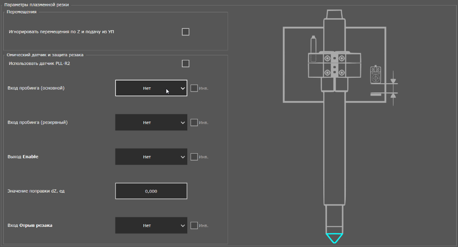Open the Вход пробинга (основной) dropdown

coord(151,88)
